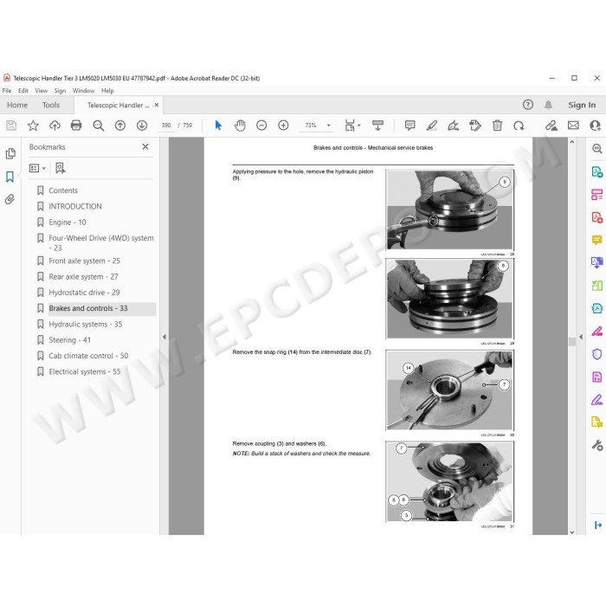The image size is (606, 606).
Task: Open the bookmarks options dropdown menu
Action: coord(37,168)
